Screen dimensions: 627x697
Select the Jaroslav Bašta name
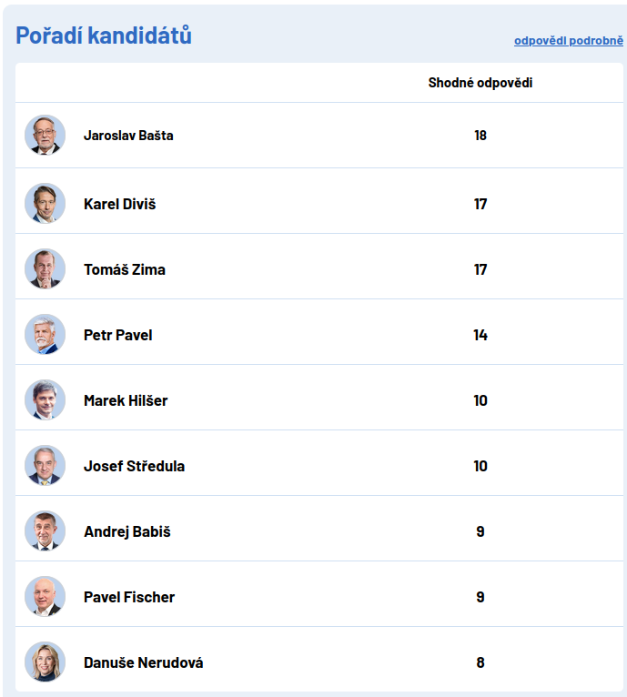(128, 136)
